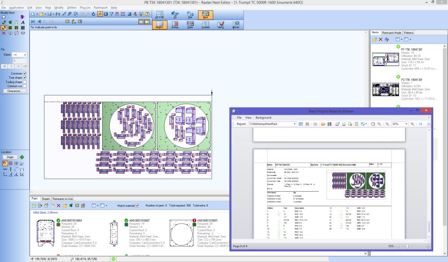Click save icon in Reports Viewer toolbar
The width and height of the screenshot is (448, 262).
pos(329,124)
